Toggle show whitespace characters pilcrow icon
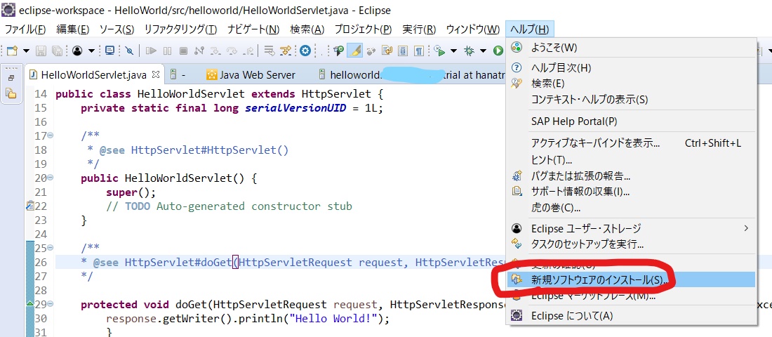Screen dimensions: 772x337 (418, 51)
